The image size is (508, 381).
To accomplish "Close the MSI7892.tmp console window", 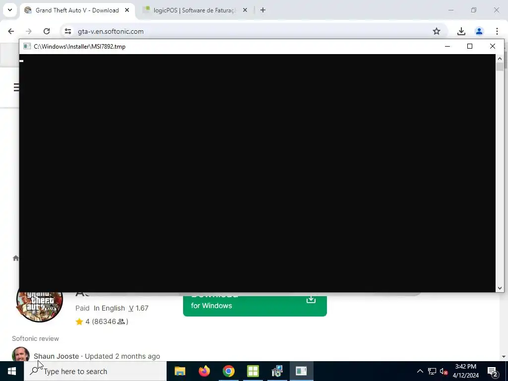I will click(x=493, y=46).
